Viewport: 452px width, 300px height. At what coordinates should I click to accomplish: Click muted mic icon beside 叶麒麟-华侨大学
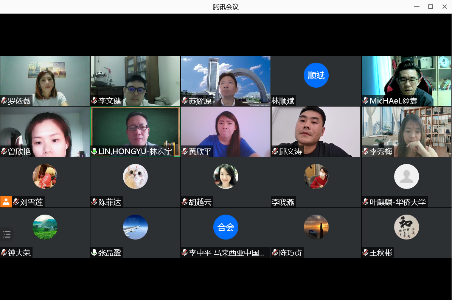(x=365, y=202)
